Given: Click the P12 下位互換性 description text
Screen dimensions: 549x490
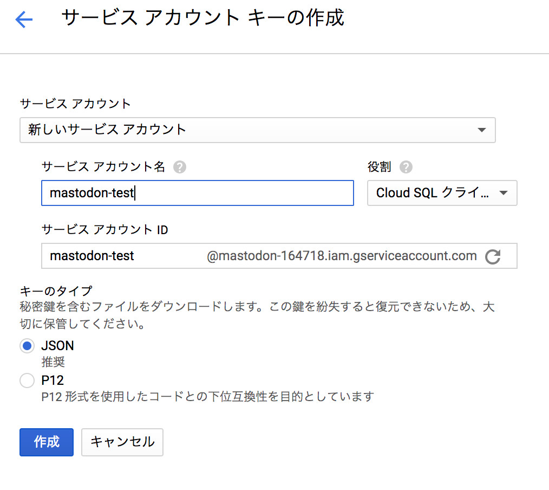Looking at the screenshot, I should [x=208, y=397].
